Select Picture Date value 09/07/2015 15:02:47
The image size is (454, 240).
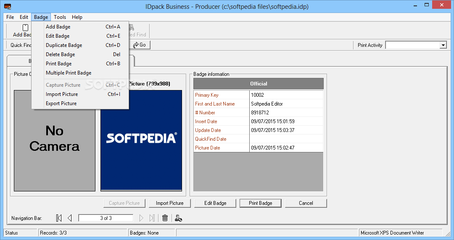pos(272,148)
